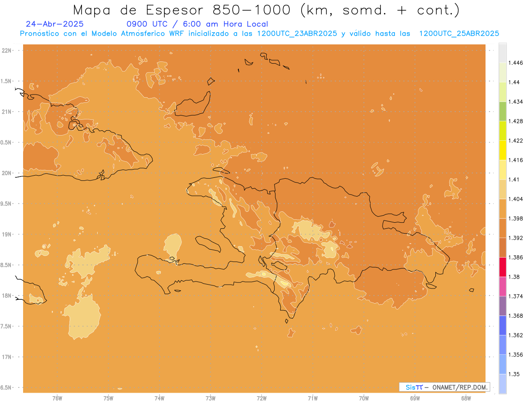Click the '21N' latitude label
Screen dimensions: 523x404
click(7, 112)
